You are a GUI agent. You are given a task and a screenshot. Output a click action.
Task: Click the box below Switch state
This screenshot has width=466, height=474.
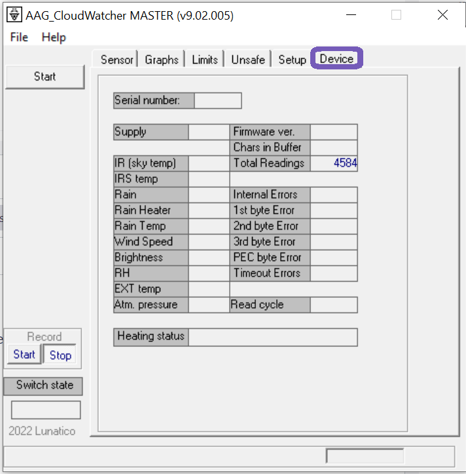click(x=46, y=410)
